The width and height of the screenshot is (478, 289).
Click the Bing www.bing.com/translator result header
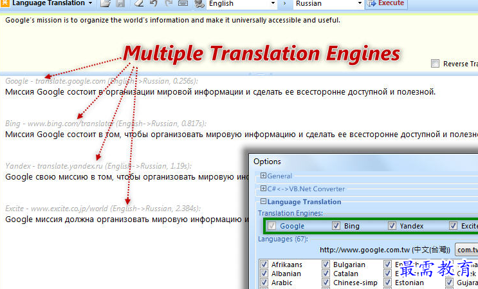tap(106, 124)
